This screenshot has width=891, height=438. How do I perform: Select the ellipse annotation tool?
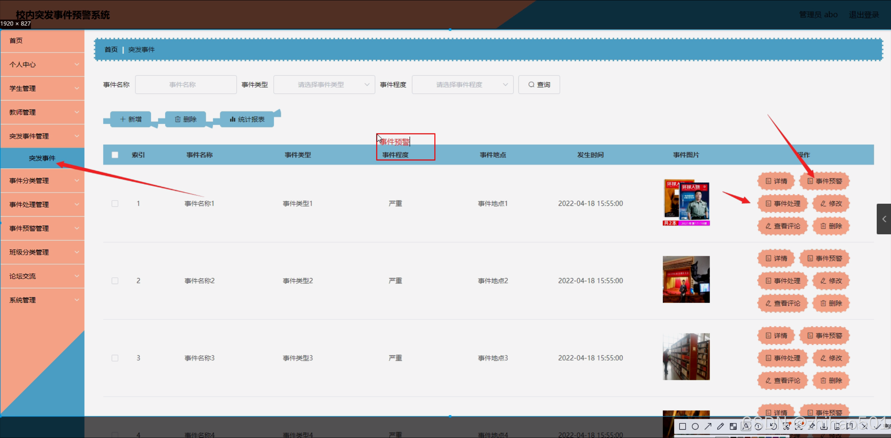(695, 427)
